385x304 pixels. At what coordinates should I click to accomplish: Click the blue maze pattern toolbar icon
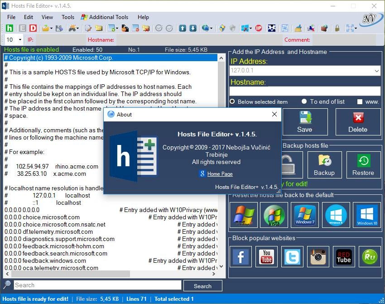pos(285,28)
